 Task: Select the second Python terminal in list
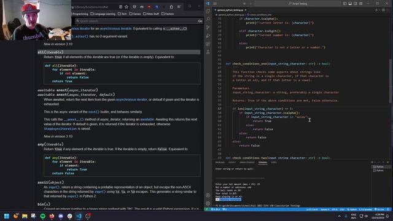[x=379, y=171]
